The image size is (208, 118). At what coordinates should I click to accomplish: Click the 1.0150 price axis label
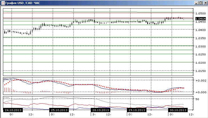[201, 71]
